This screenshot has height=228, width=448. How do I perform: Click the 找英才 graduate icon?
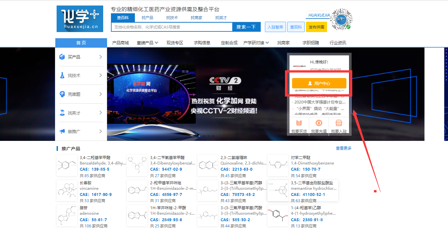point(62,113)
